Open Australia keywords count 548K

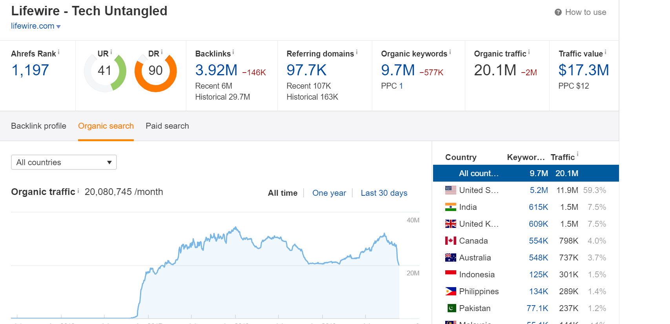point(539,258)
